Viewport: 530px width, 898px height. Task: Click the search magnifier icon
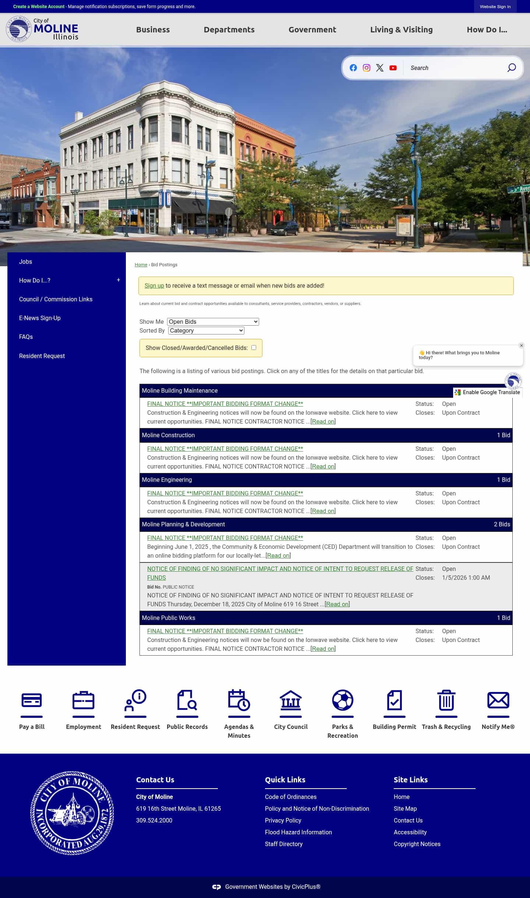coord(512,68)
